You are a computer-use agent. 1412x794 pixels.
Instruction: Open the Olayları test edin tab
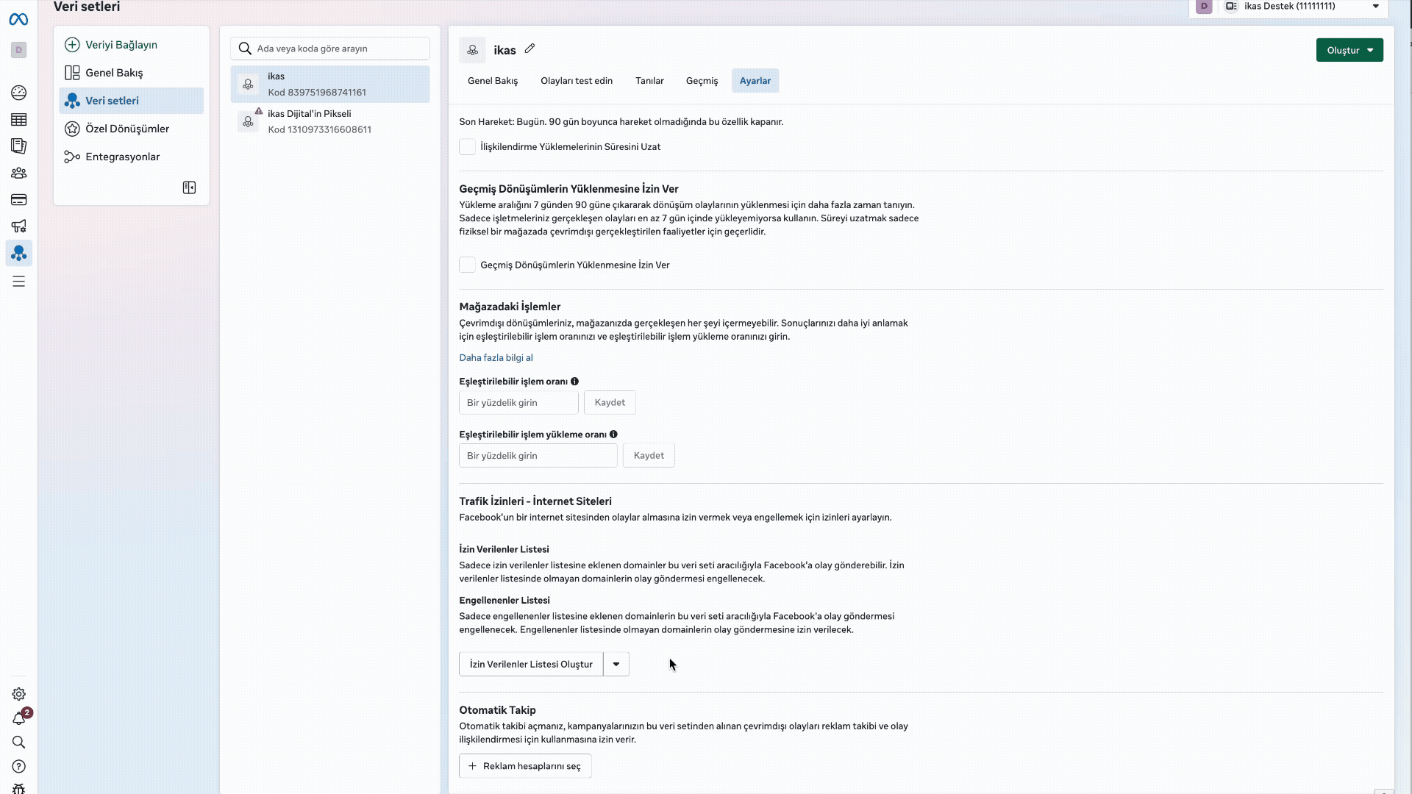[577, 81]
